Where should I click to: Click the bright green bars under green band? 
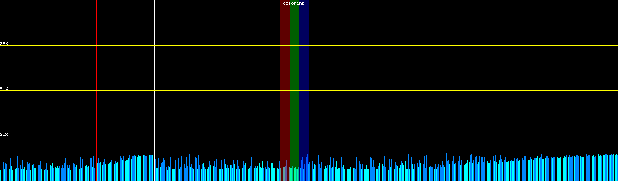click(294, 174)
